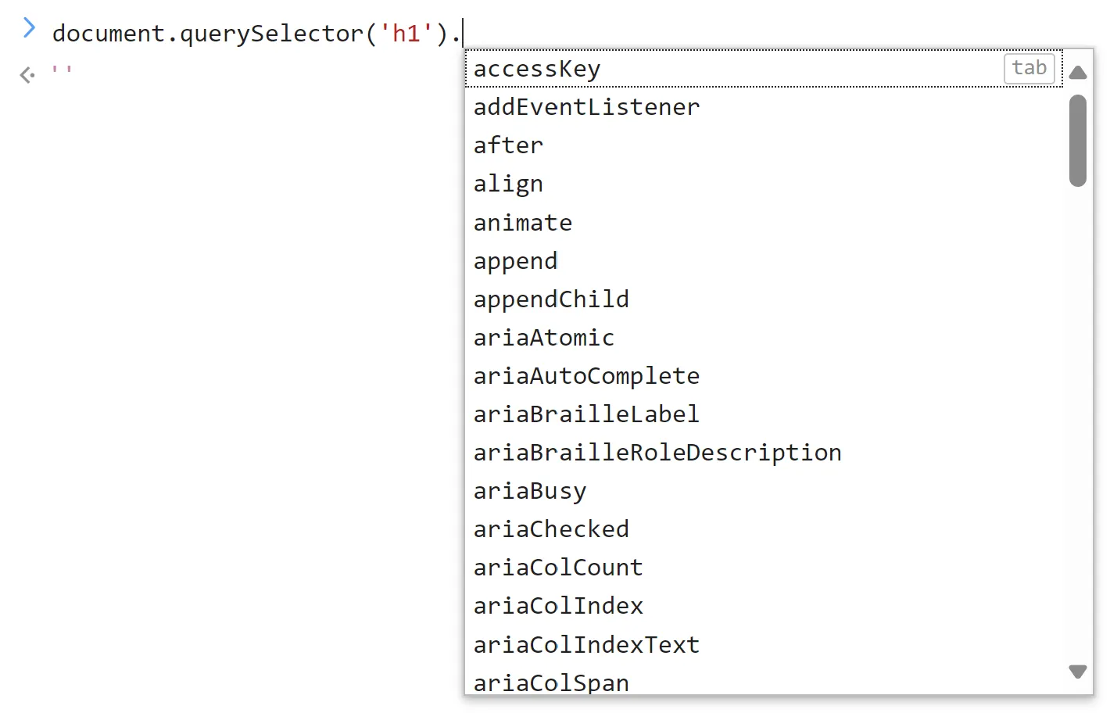
Task: Click the scroll-up arrow of the suggestion list
Action: pos(1078,72)
